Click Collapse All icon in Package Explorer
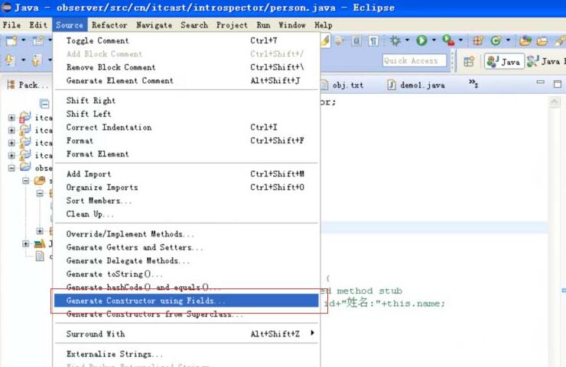The height and width of the screenshot is (367, 566). pyautogui.click(x=44, y=103)
